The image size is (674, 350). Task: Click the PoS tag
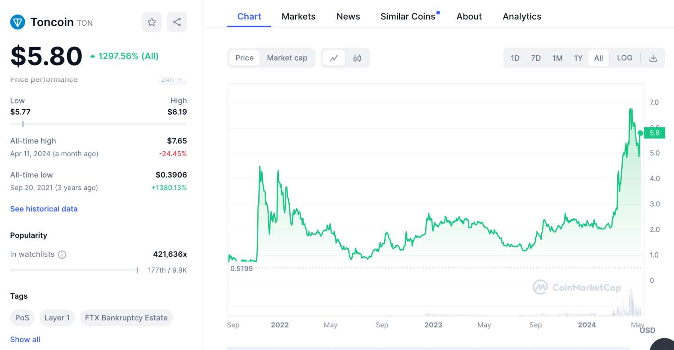22,318
